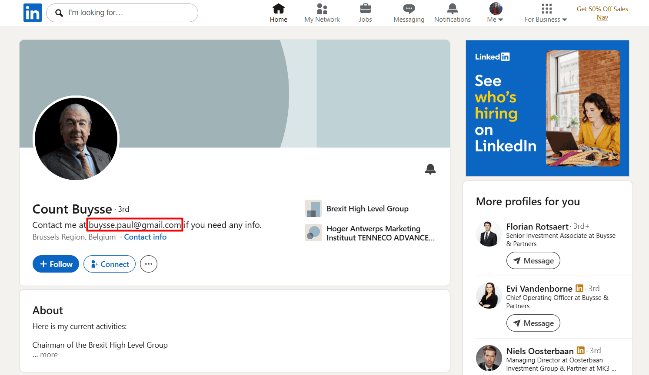Open Hoger Antwerps Marketing Instituut entry
Image resolution: width=649 pixels, height=375 pixels.
point(381,233)
